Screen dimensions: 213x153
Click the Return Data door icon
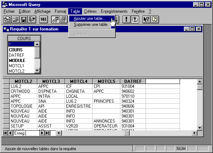coord(32,19)
